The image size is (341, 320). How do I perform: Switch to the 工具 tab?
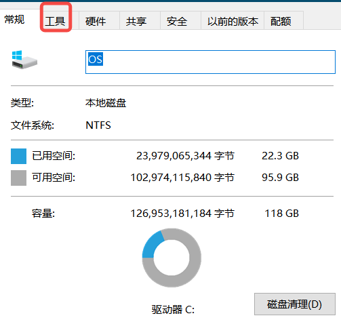click(55, 21)
